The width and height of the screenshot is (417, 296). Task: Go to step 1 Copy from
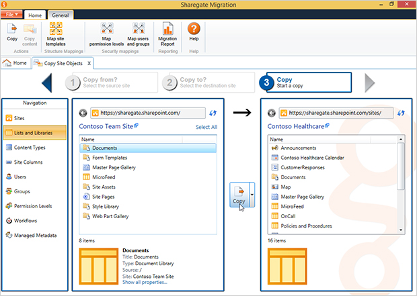[112, 83]
